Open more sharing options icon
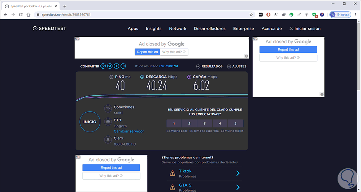This screenshot has width=361, height=192. click(123, 66)
